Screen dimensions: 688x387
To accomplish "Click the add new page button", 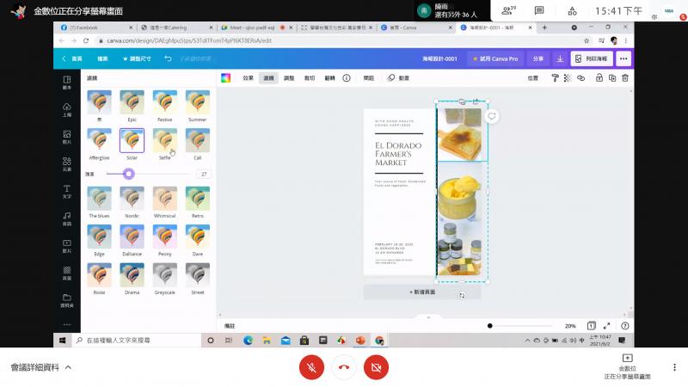I will [421, 292].
